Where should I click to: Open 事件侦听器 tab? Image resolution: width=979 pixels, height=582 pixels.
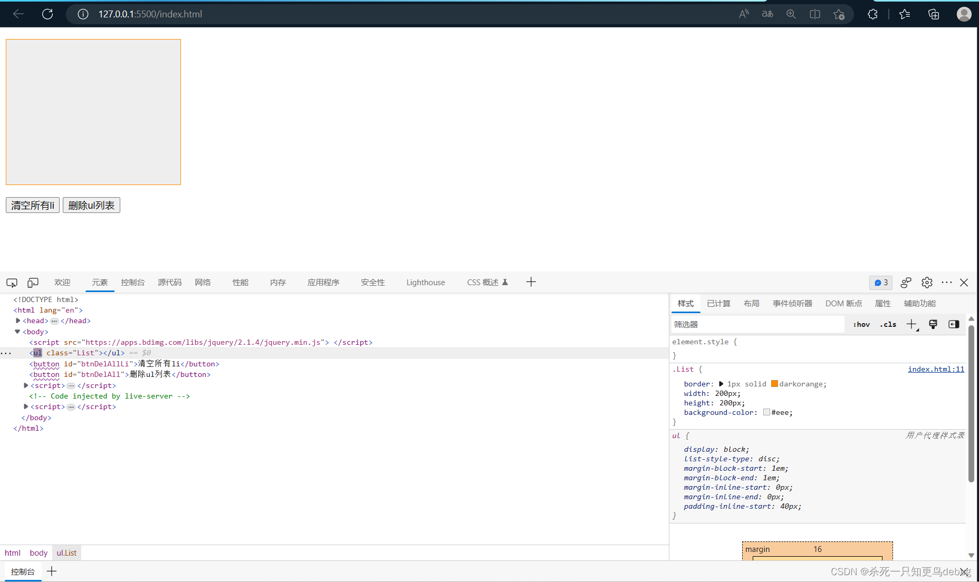point(792,304)
